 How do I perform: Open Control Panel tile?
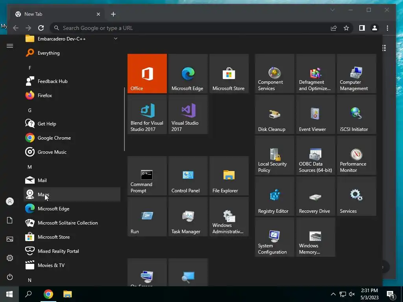188,176
